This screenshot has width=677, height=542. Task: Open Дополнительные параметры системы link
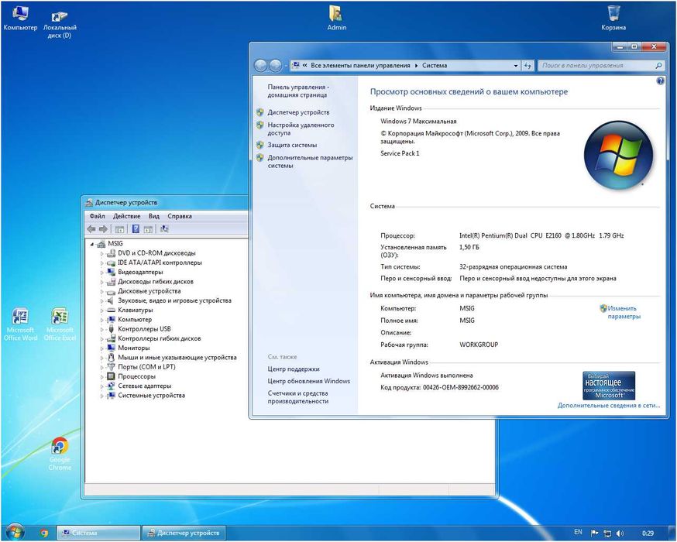(x=310, y=161)
